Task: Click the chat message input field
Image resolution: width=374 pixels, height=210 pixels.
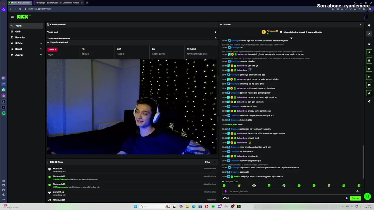Action: [x=291, y=191]
